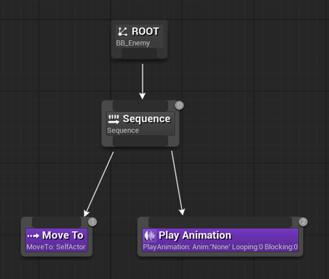Click the Sequence subtitle text under title

(123, 130)
